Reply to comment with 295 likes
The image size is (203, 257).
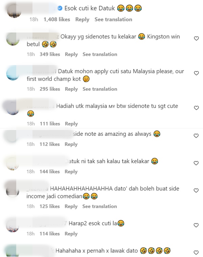click(71, 89)
